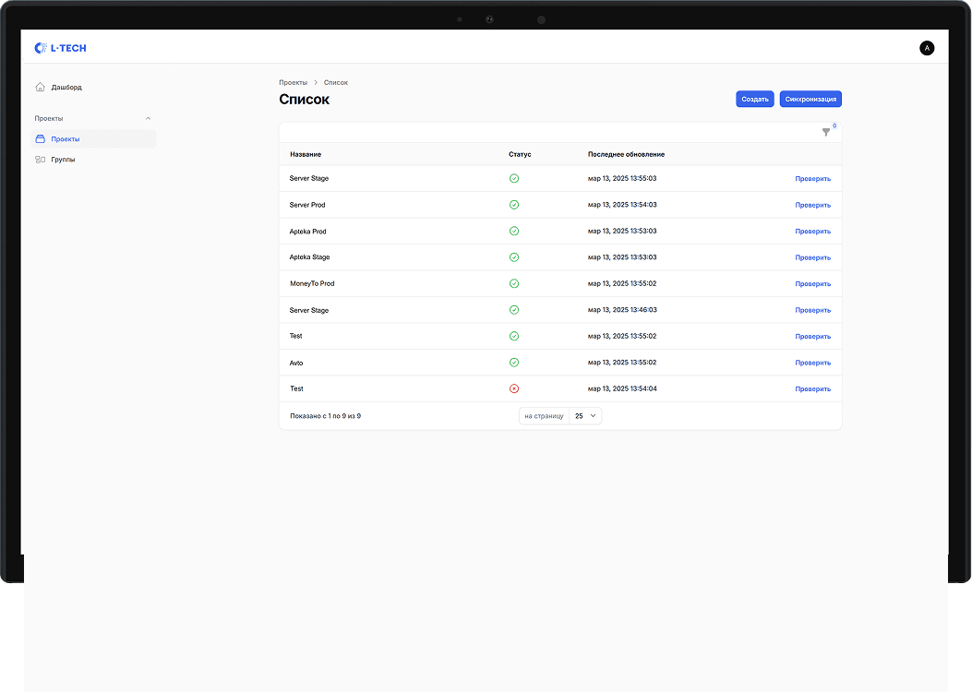Click the Группы sidebar icon
This screenshot has width=972, height=692.
point(40,160)
